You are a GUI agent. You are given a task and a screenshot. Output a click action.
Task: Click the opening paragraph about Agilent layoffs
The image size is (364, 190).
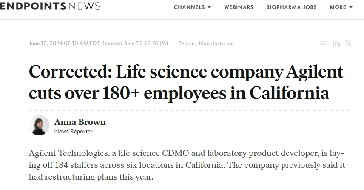[x=186, y=164]
